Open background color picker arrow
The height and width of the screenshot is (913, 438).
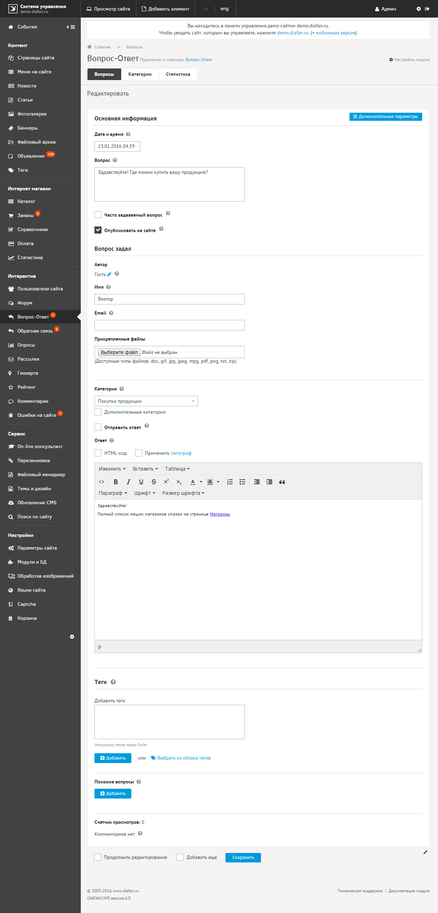(x=218, y=482)
